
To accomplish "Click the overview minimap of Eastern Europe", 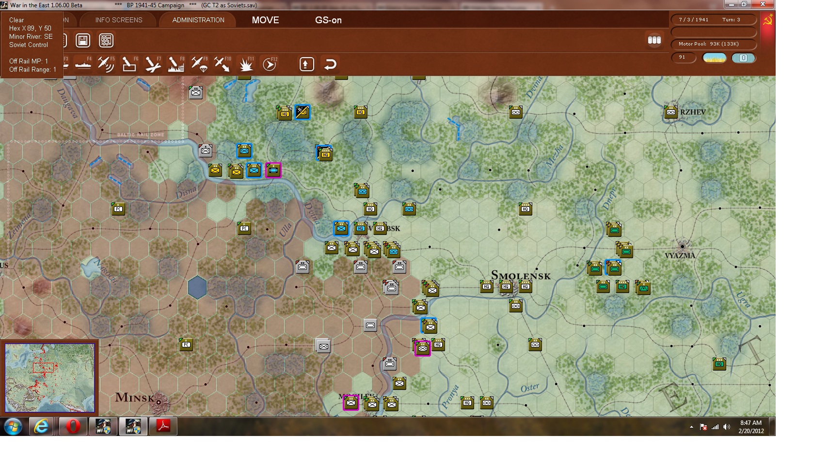I will pyautogui.click(x=49, y=378).
